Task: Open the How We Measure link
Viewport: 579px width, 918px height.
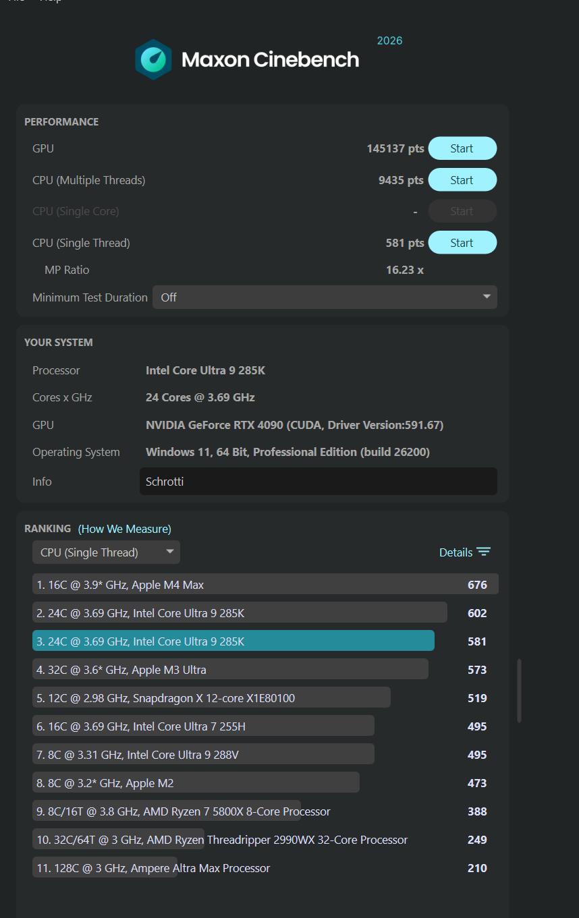Action: point(125,529)
